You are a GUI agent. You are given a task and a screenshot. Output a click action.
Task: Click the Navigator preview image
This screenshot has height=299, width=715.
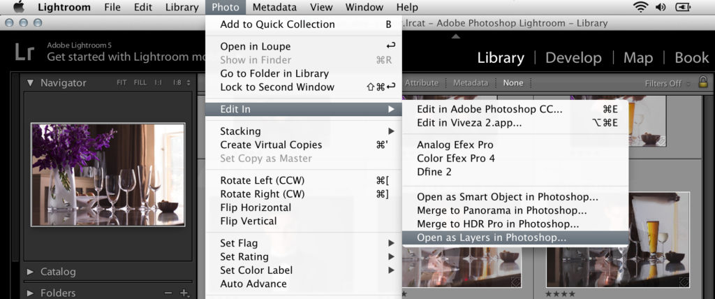tap(108, 164)
